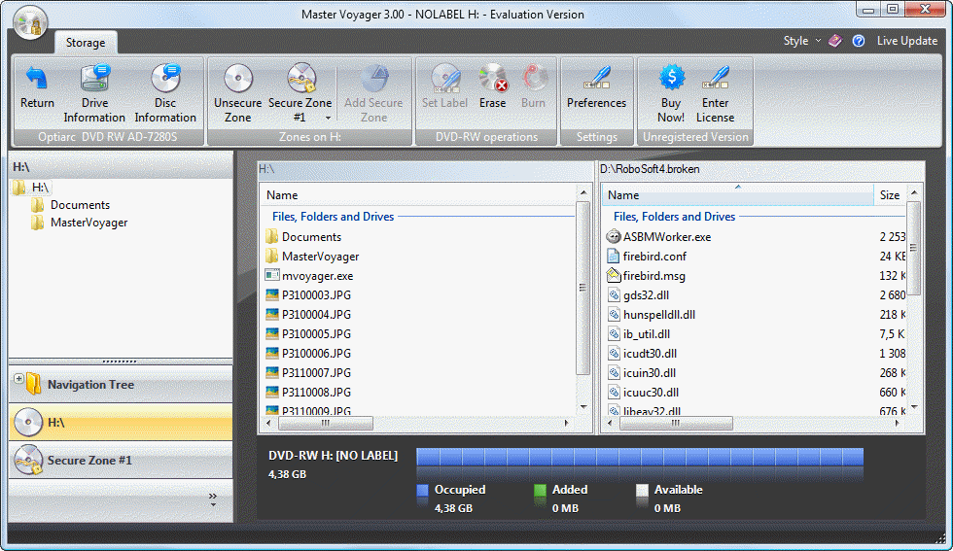
Task: Select the P3100003.JPG image file
Action: [x=309, y=295]
